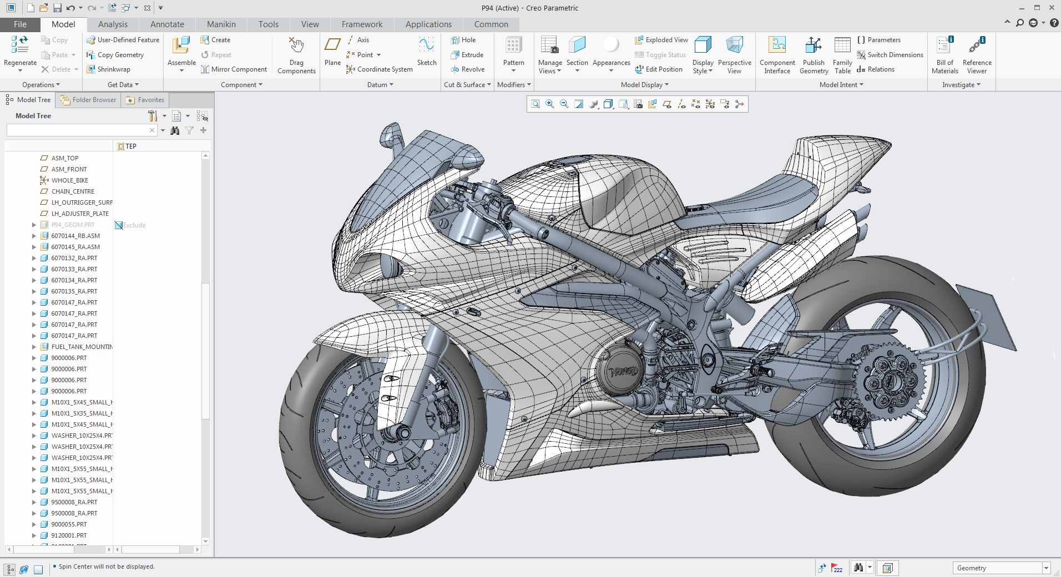Select WHOLE_BIKE in the model tree

(70, 180)
